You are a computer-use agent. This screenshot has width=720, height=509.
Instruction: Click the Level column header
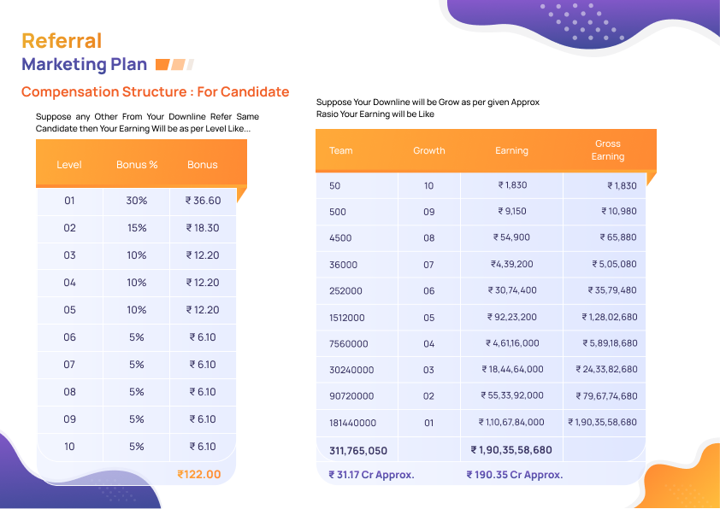coord(69,165)
